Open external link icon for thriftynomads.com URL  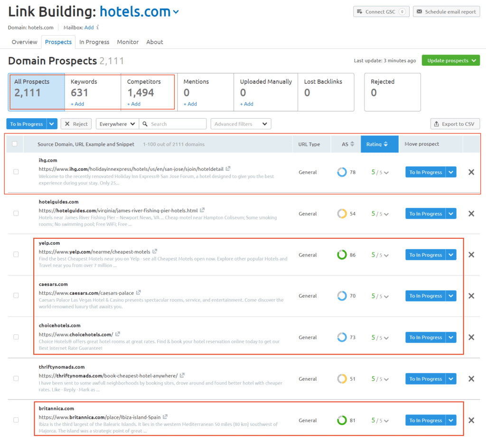182,375
